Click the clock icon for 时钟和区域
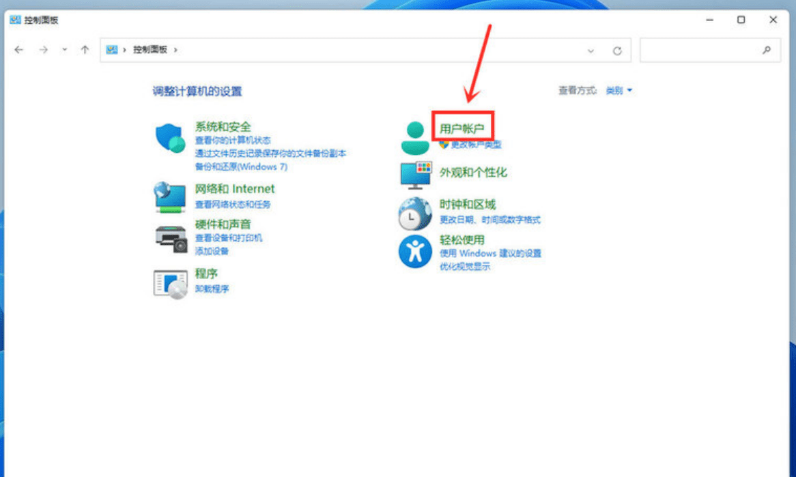 414,212
